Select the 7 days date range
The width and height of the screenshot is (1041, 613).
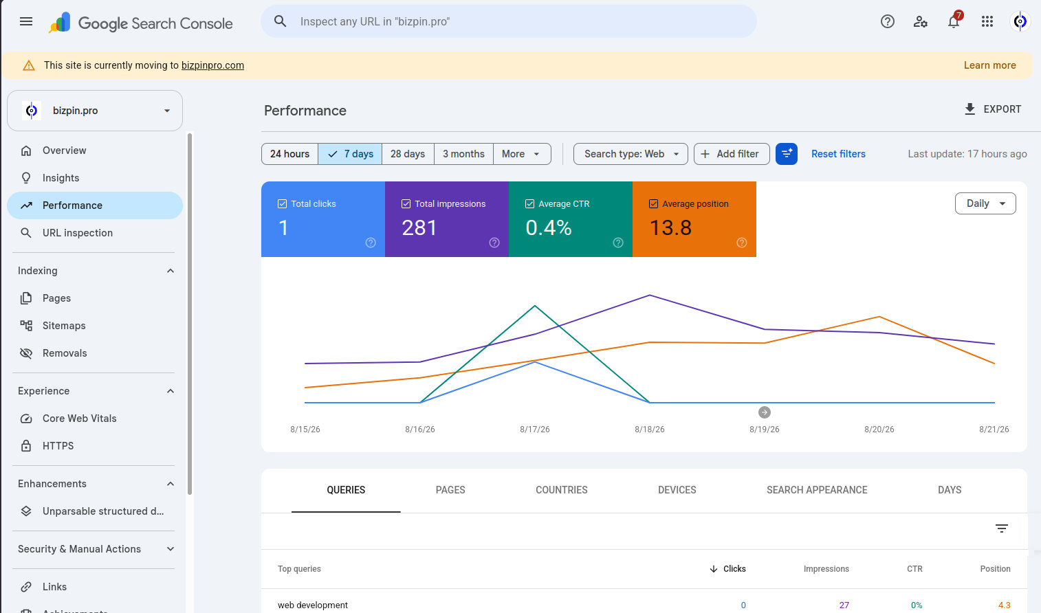tap(350, 154)
